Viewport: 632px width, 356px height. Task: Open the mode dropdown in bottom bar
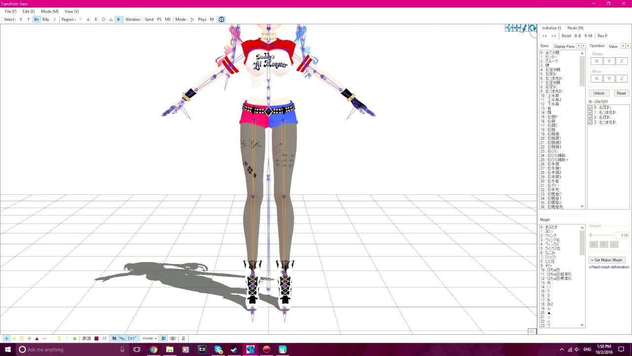tap(149, 339)
